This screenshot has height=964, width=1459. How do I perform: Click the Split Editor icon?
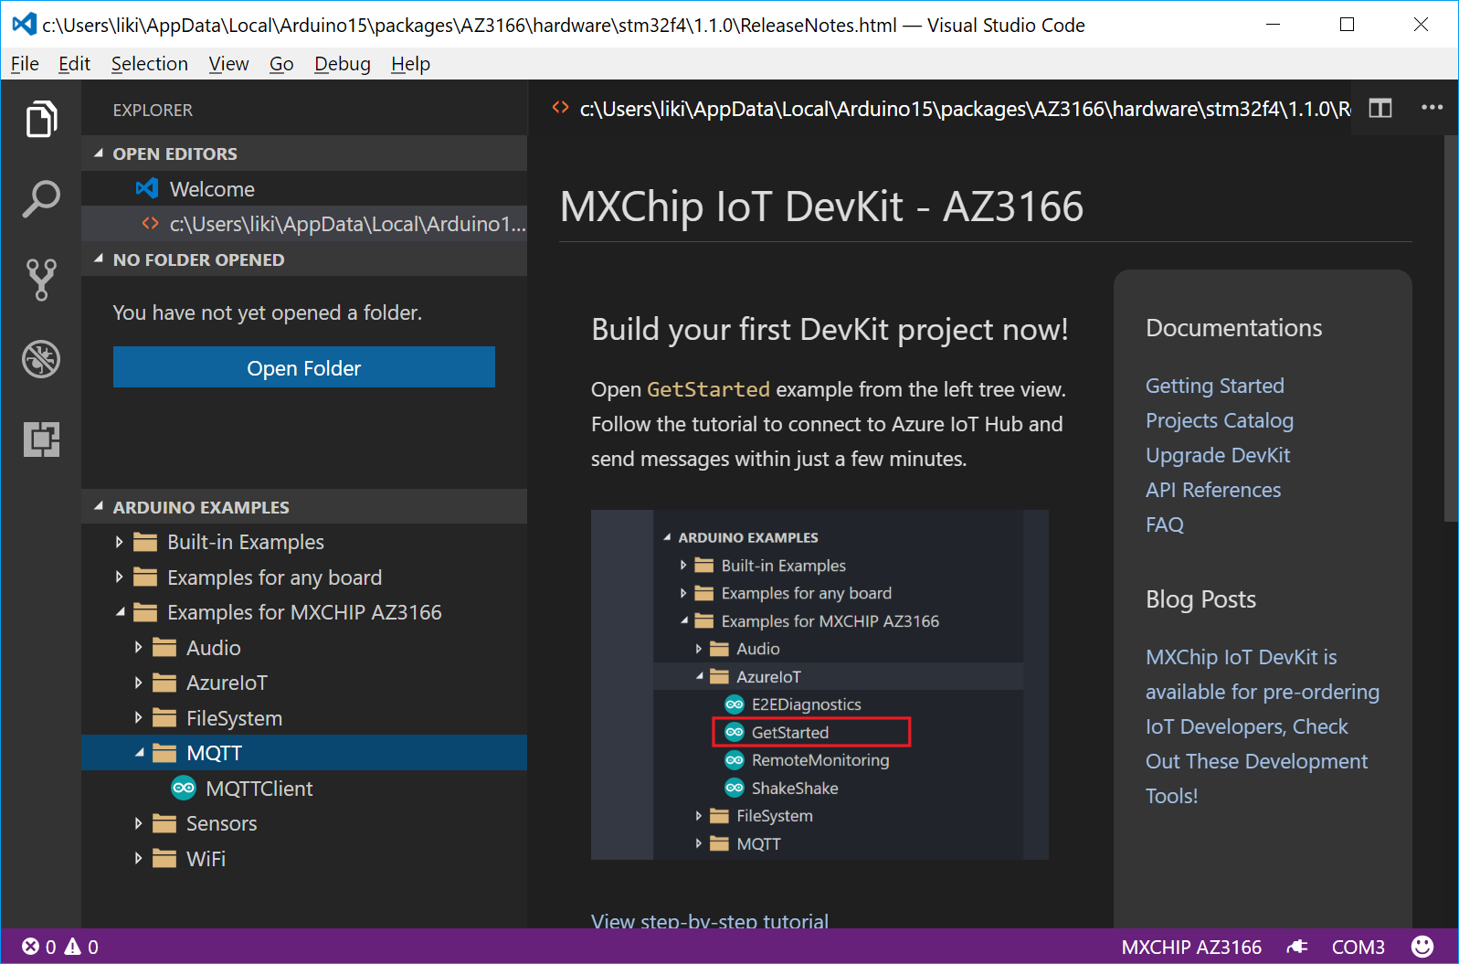pos(1380,108)
